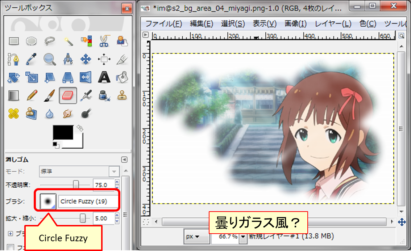Open the black foreground color swatch
This screenshot has height=251, width=411.
[x=63, y=132]
